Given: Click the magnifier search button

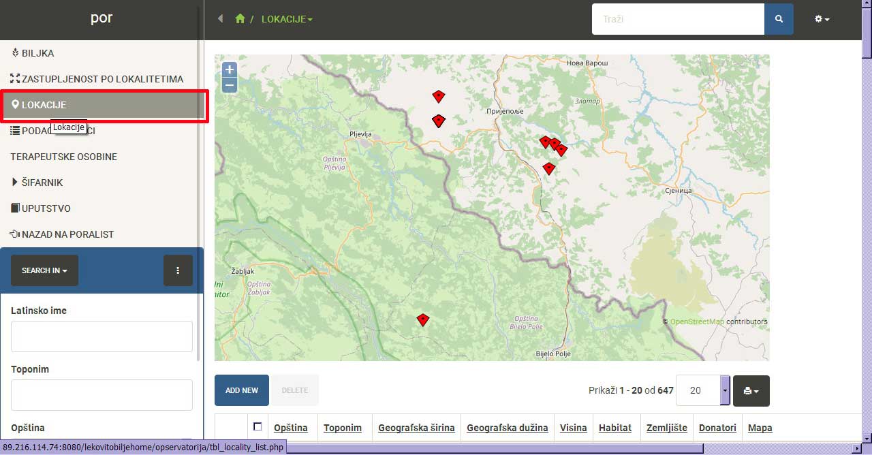Looking at the screenshot, I should click(x=779, y=19).
